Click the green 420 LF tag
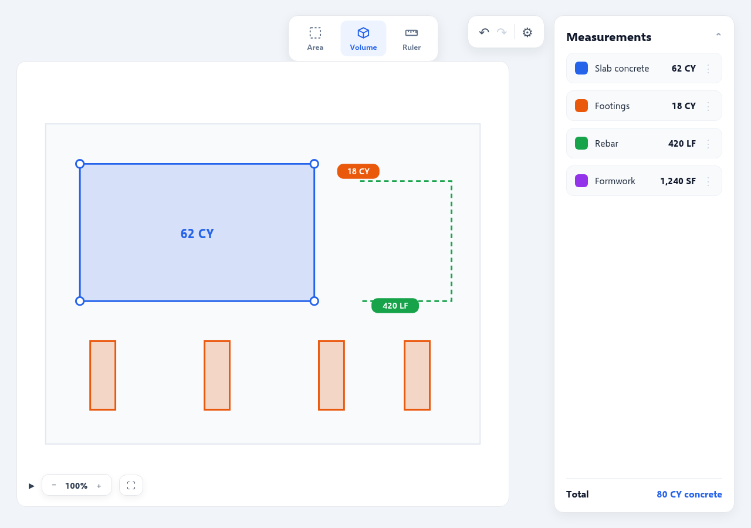 (395, 306)
